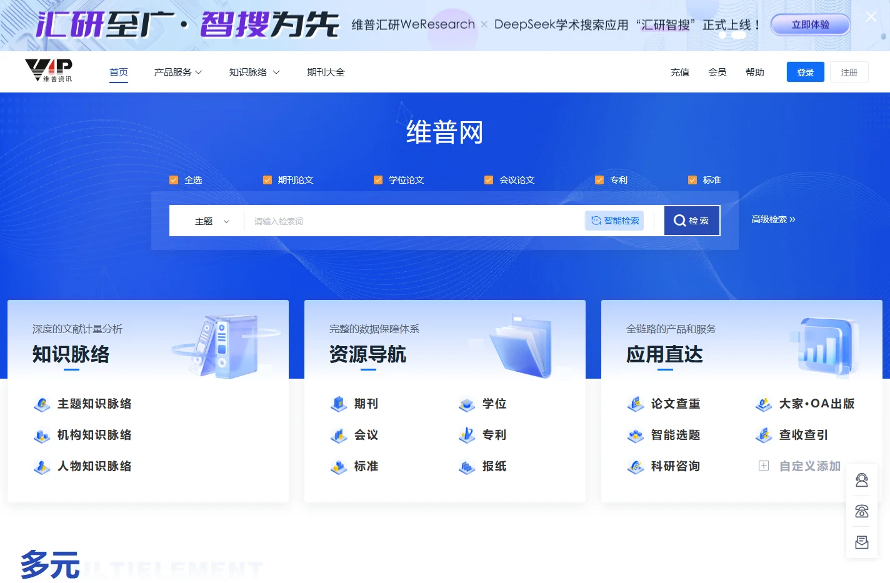Click the 智能选题 icon
This screenshot has height=583, width=890.
(636, 436)
